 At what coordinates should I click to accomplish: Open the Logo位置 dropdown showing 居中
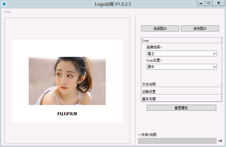(182, 67)
